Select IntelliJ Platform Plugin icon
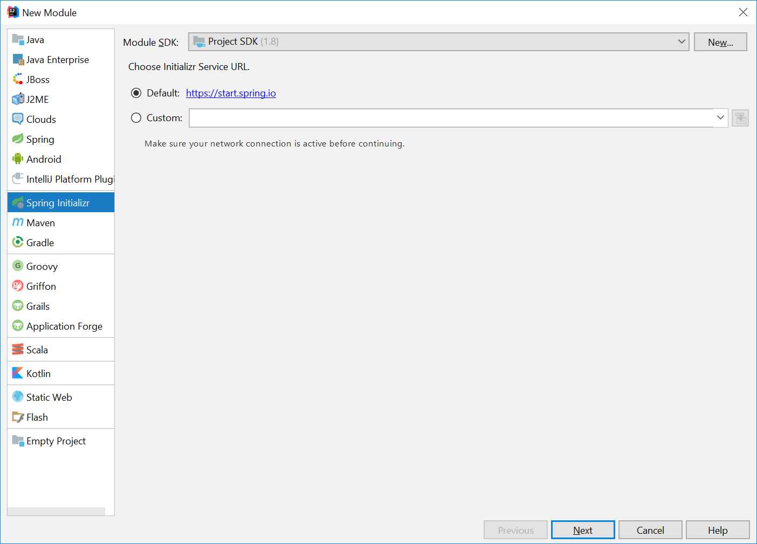This screenshot has width=757, height=544. (18, 179)
